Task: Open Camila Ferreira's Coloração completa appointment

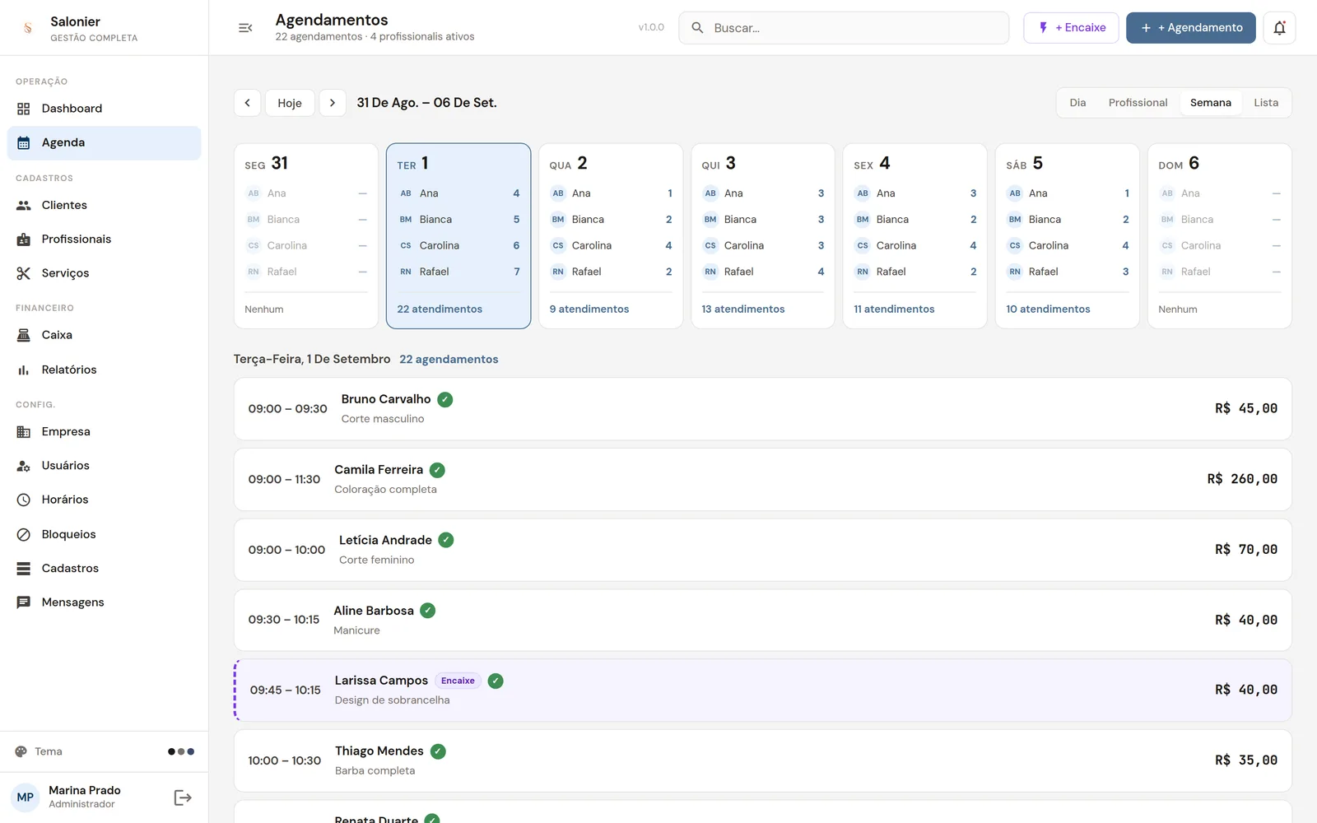Action: pos(763,479)
